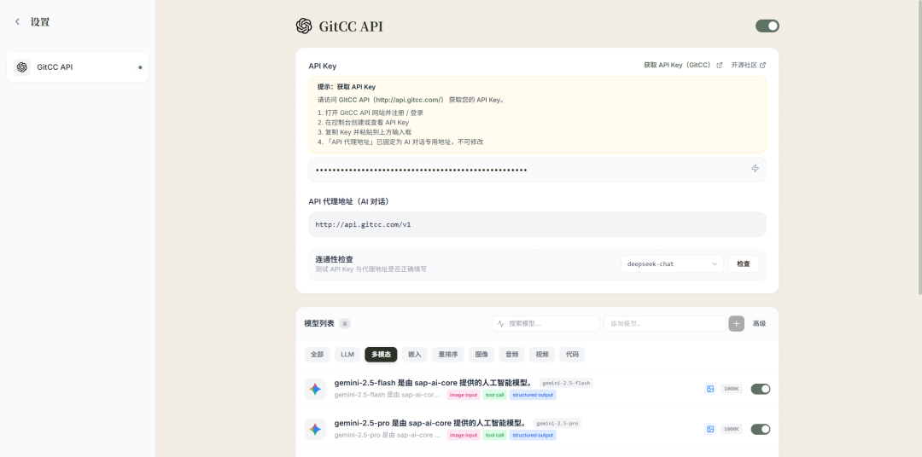Click the lightning icon in the API Key field
This screenshot has height=457, width=922.
point(755,169)
